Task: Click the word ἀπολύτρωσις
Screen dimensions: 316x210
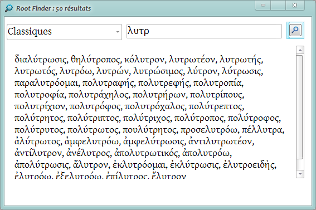Action: (x=41, y=165)
